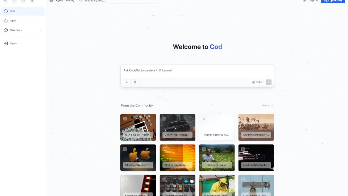Screen dimensions: 348x196
Task: Click the Sign In arrow icon in sidebar
Action: 6,43
